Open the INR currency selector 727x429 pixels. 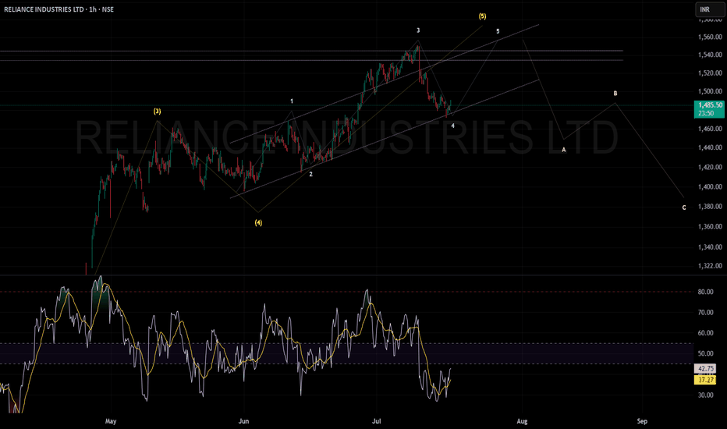709,9
